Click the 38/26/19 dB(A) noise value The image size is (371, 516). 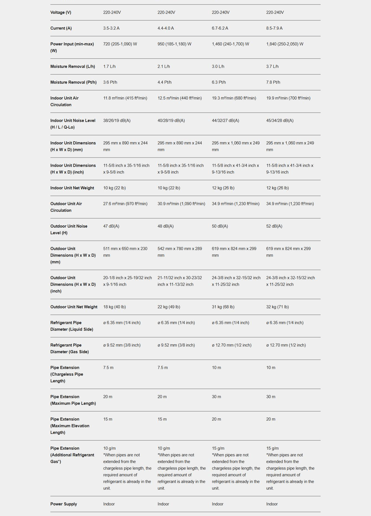[117, 121]
